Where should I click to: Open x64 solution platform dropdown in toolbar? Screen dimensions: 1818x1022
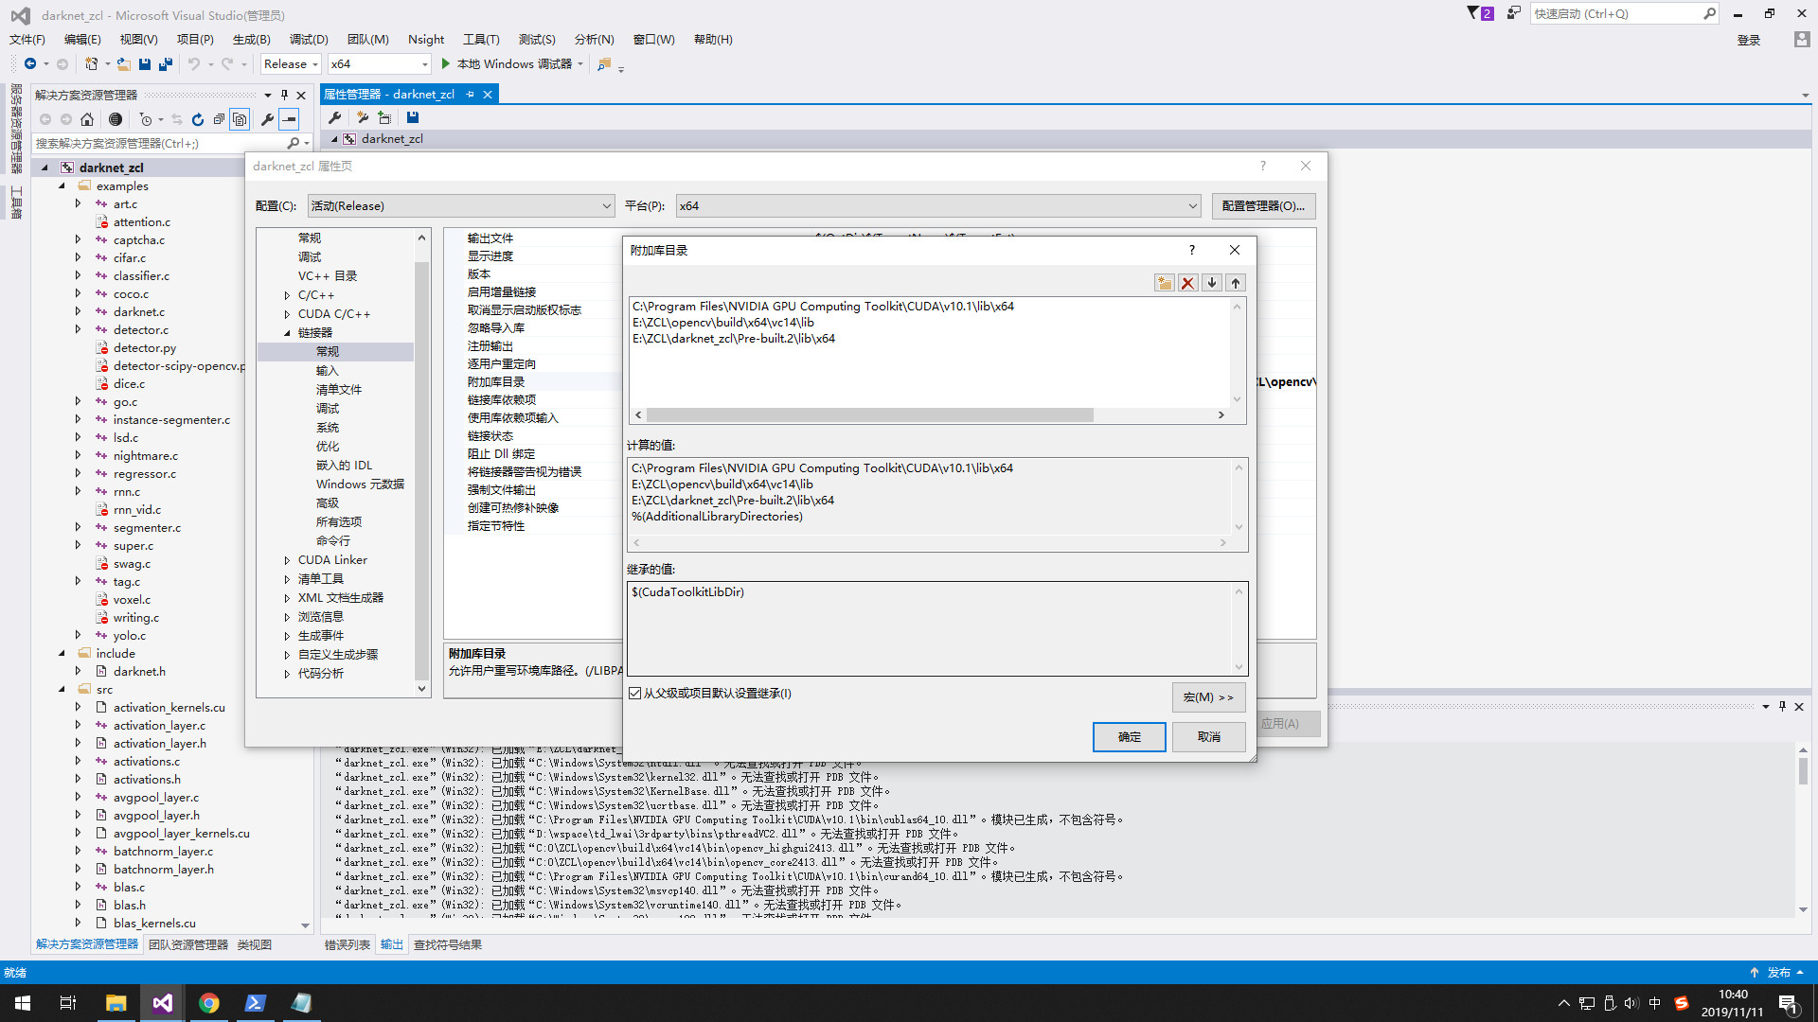pyautogui.click(x=380, y=64)
